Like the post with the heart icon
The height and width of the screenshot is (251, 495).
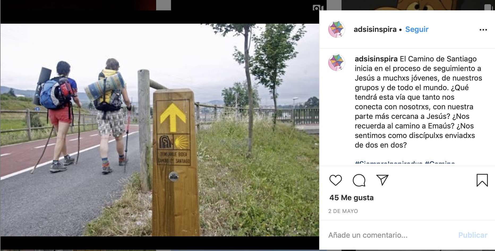coord(336,180)
